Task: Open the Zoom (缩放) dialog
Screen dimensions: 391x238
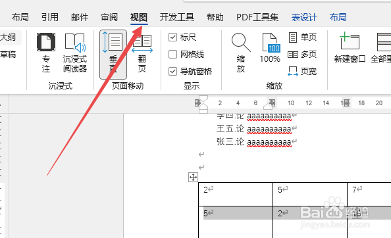Action: [x=241, y=53]
